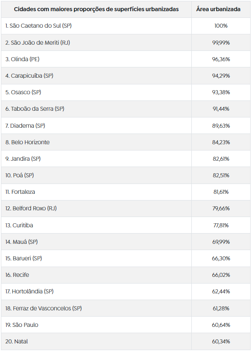Select Taboão da Serra (SP) entry
Screen dimensions: 252x351
pos(35,109)
